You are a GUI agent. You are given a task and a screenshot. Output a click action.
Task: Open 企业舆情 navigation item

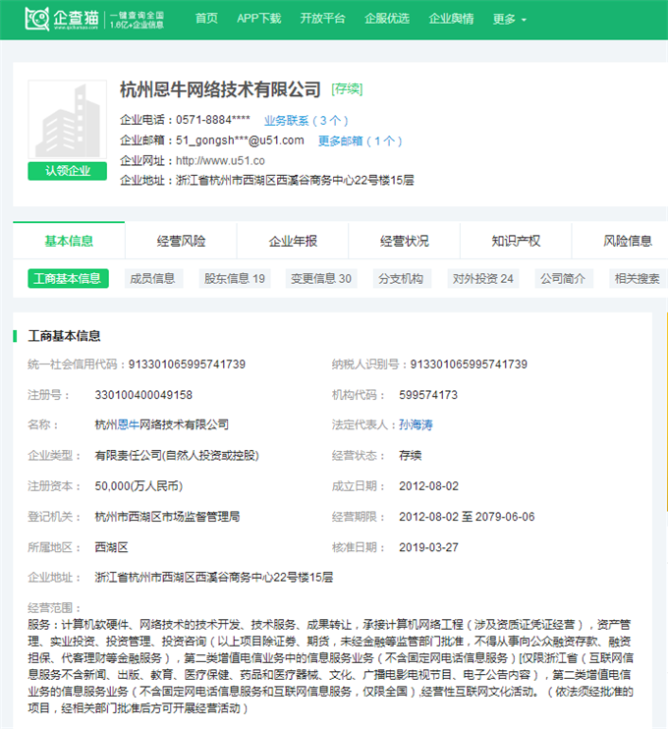[x=451, y=19]
